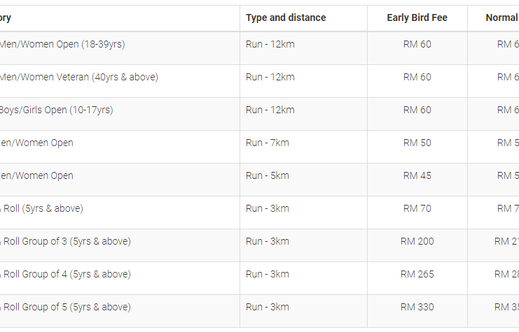
Task: Select the Roll Group of 5 category cell
Action: point(66,307)
